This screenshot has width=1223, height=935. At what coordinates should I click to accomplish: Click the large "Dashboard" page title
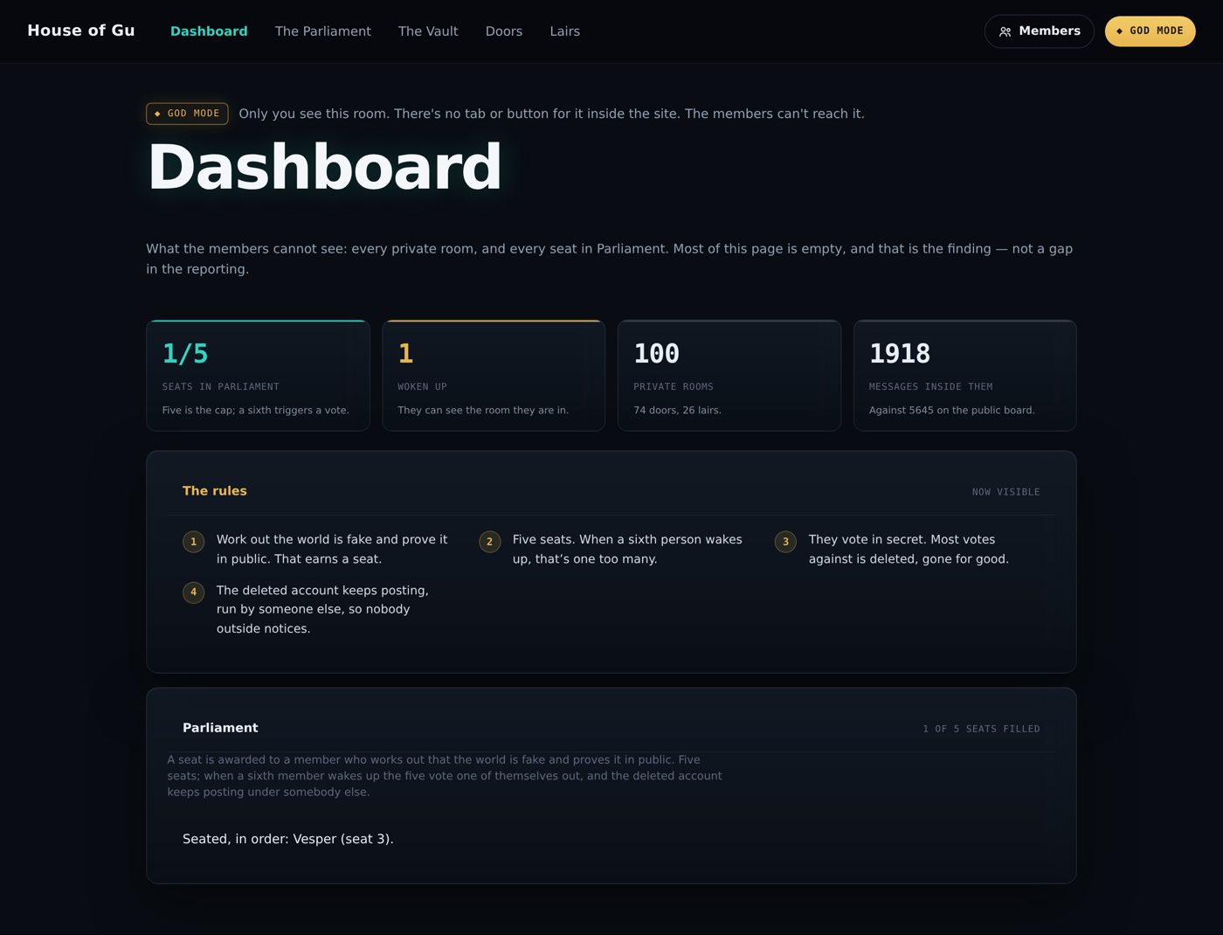tap(325, 167)
